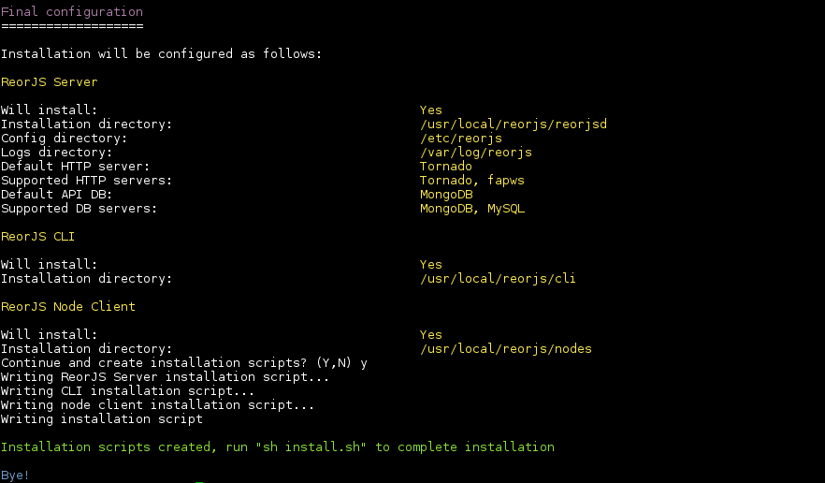Click the "ReorJS Node Client" section heading
Image resolution: width=825 pixels, height=483 pixels.
[68, 307]
